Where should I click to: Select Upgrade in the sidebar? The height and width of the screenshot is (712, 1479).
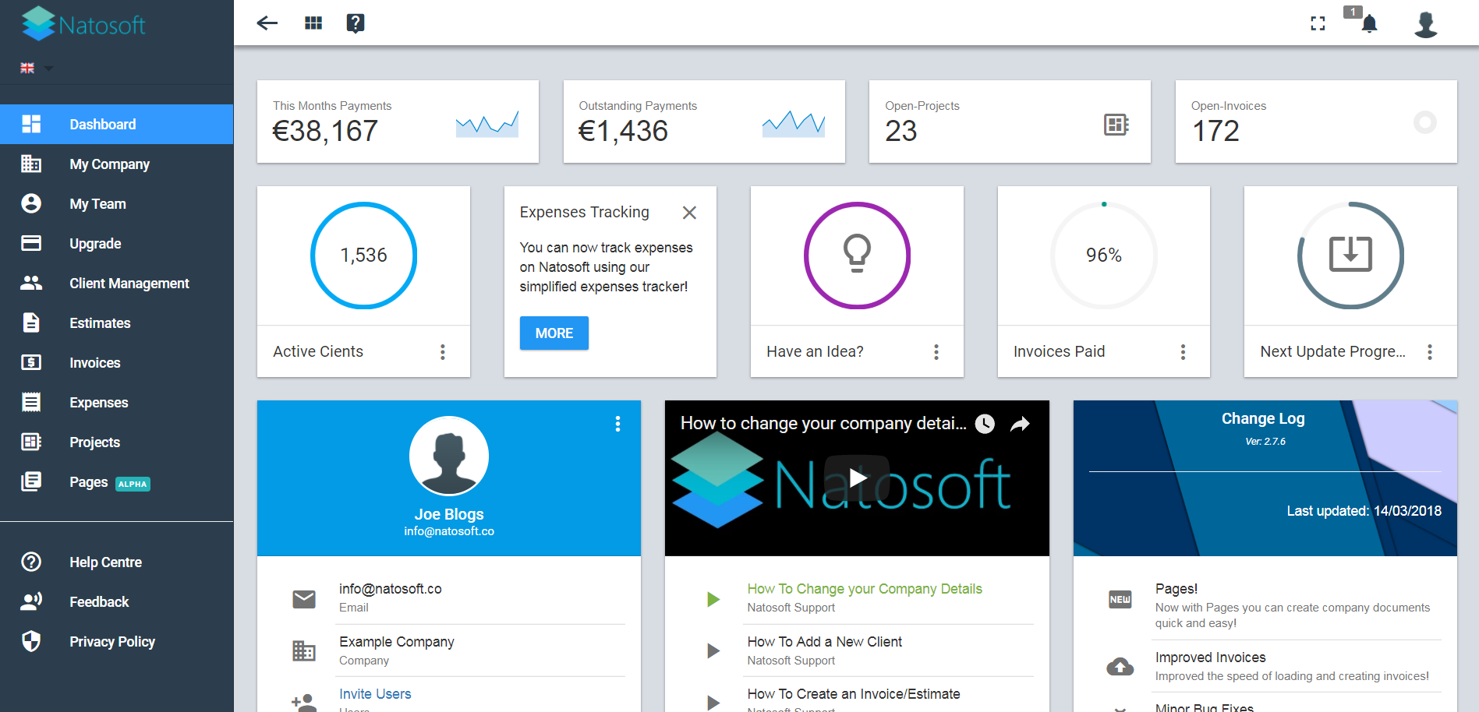117,243
